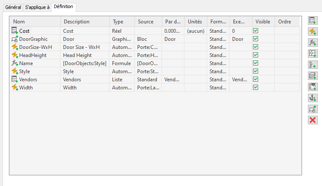Click the add manual property definition icon

[x=313, y=20]
